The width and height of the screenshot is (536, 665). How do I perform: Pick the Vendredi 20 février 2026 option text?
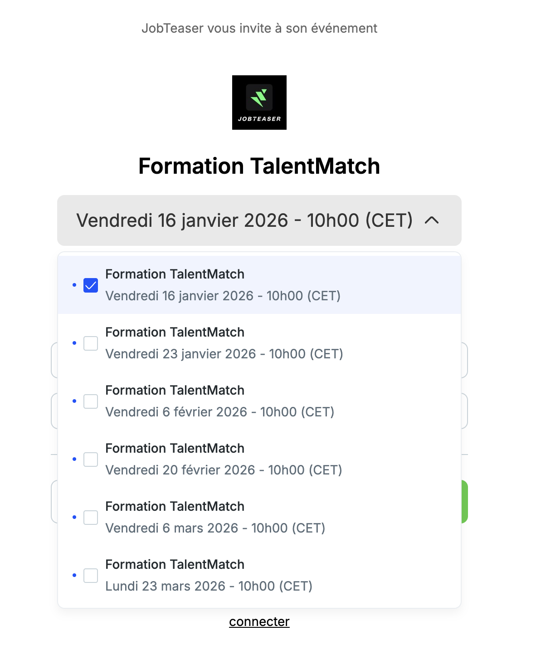coord(224,470)
